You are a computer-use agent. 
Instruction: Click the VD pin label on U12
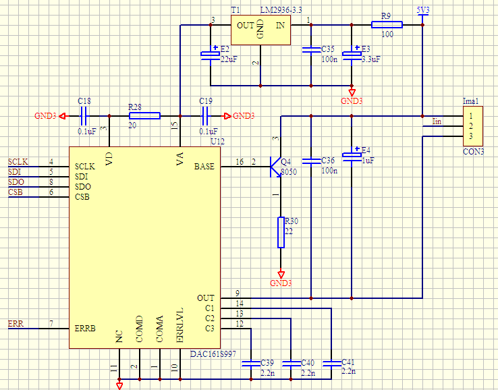pos(109,159)
